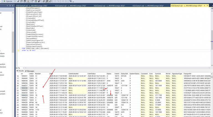Pin the SQLQuery5.sql tab
213x117 pixels.
point(204,6)
